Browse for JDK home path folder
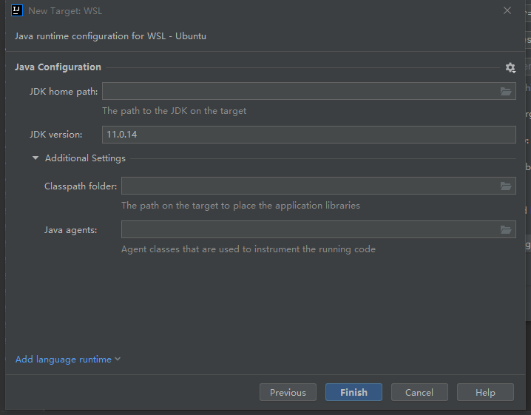The image size is (531, 415). pyautogui.click(x=506, y=91)
